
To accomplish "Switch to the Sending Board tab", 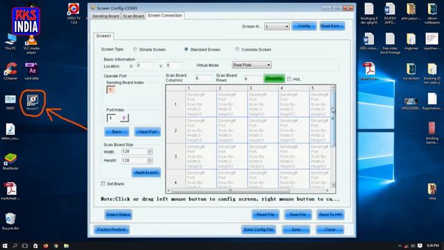I will (x=105, y=16).
